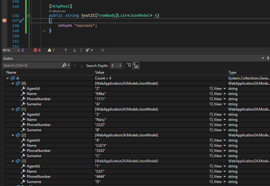The height and width of the screenshot is (186, 270).
Task: Click the horizontal scroll left arrow
Action: coord(103,50)
